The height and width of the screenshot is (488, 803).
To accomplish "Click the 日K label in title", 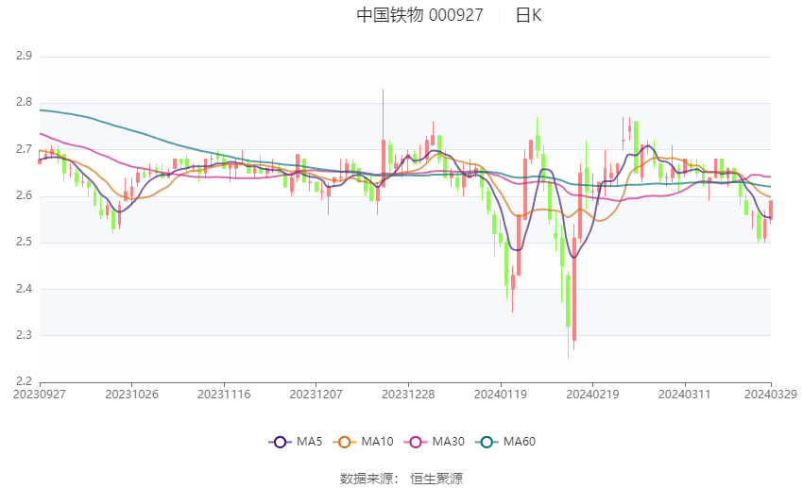I will tap(528, 15).
